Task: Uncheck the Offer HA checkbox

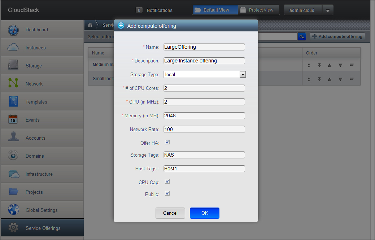Action: [167, 142]
